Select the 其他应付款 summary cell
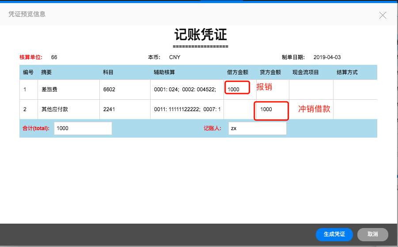The width and height of the screenshot is (398, 247). click(68, 109)
